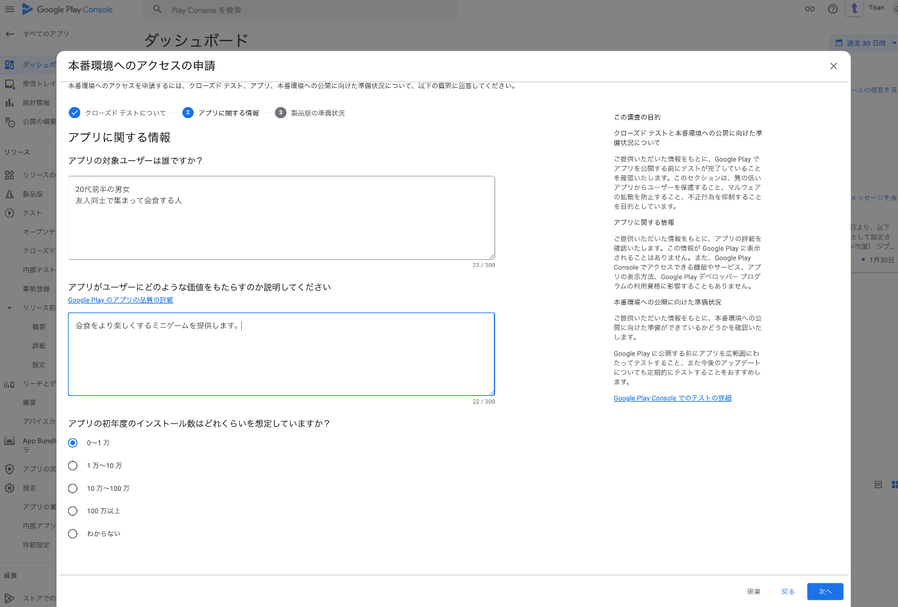Click the 23 / 300 character counter

[484, 265]
